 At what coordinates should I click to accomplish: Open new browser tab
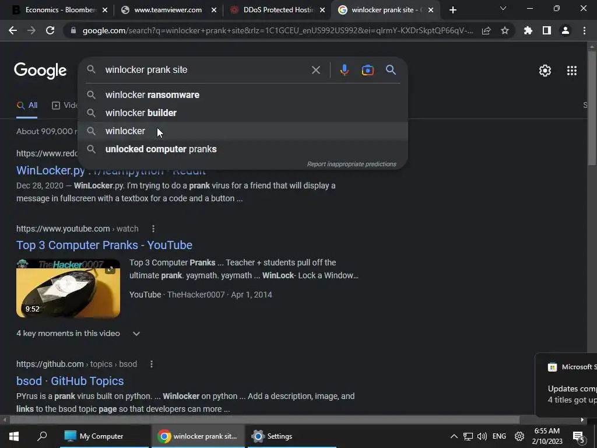click(452, 10)
